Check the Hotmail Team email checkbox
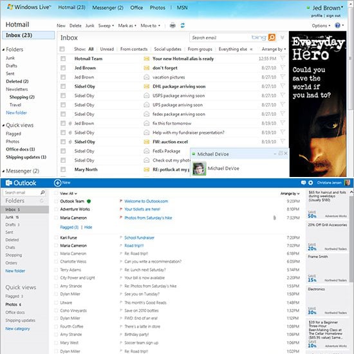The image size is (354, 354). (x=63, y=59)
